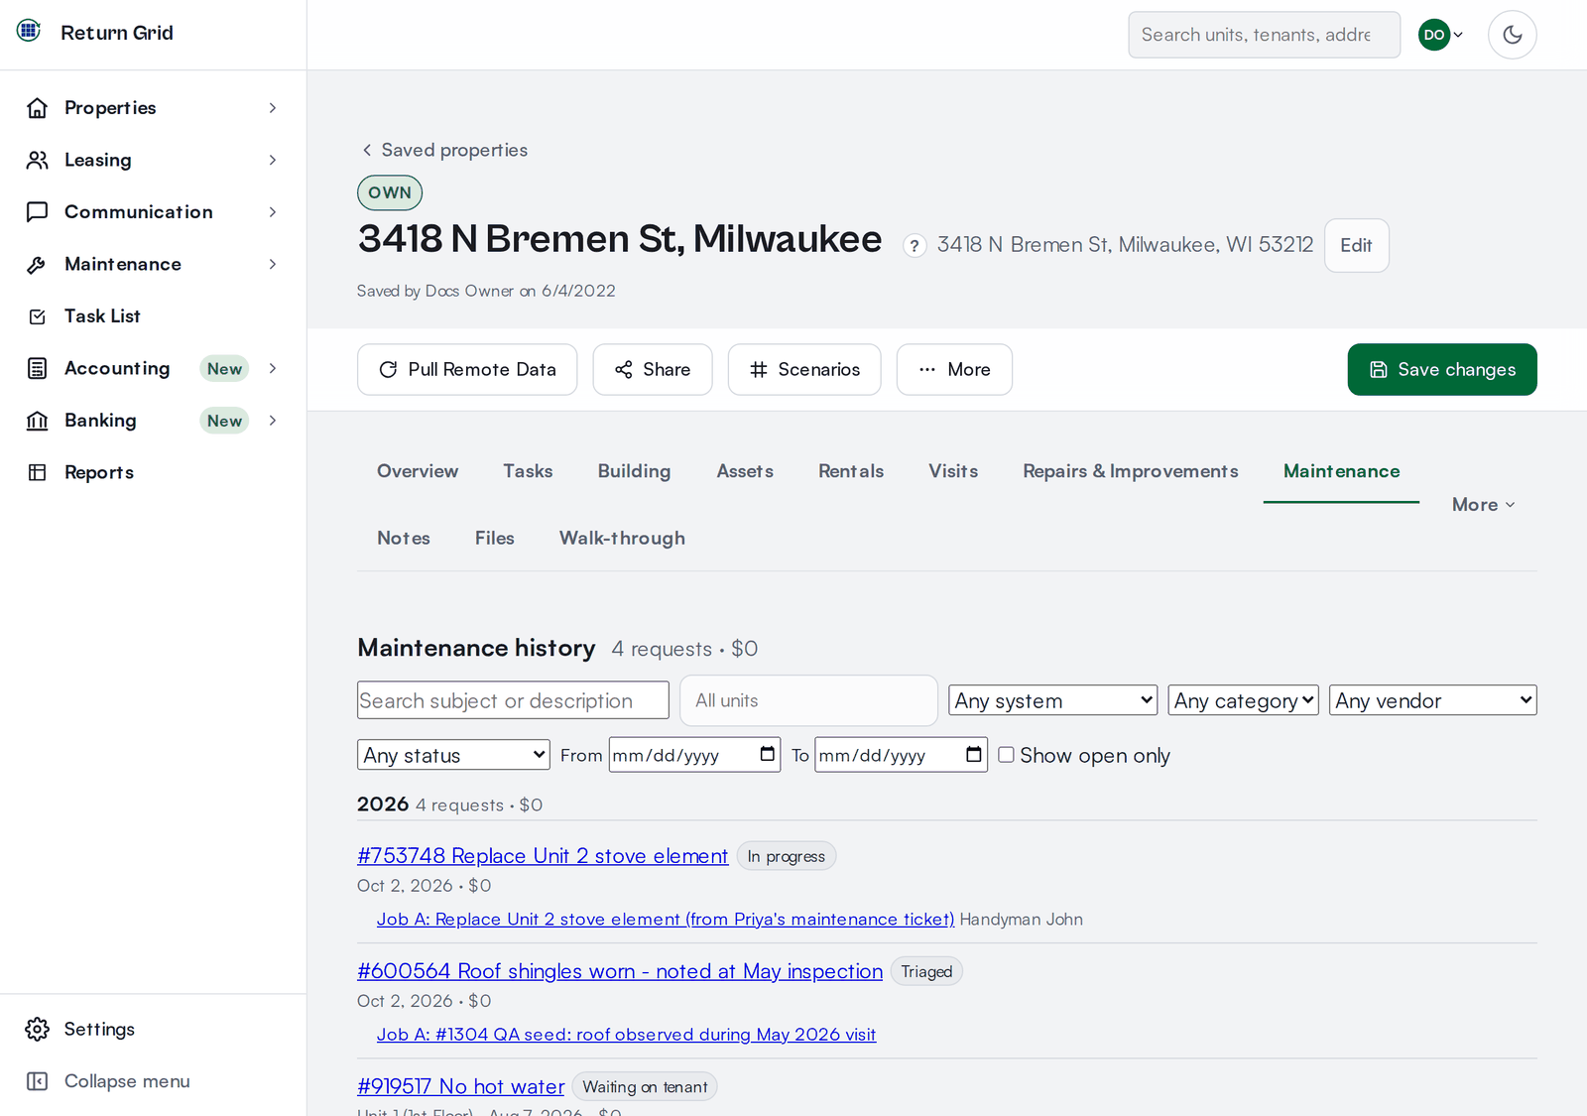Click the Return Grid logo icon
Image resolution: width=1587 pixels, height=1116 pixels.
click(x=29, y=31)
